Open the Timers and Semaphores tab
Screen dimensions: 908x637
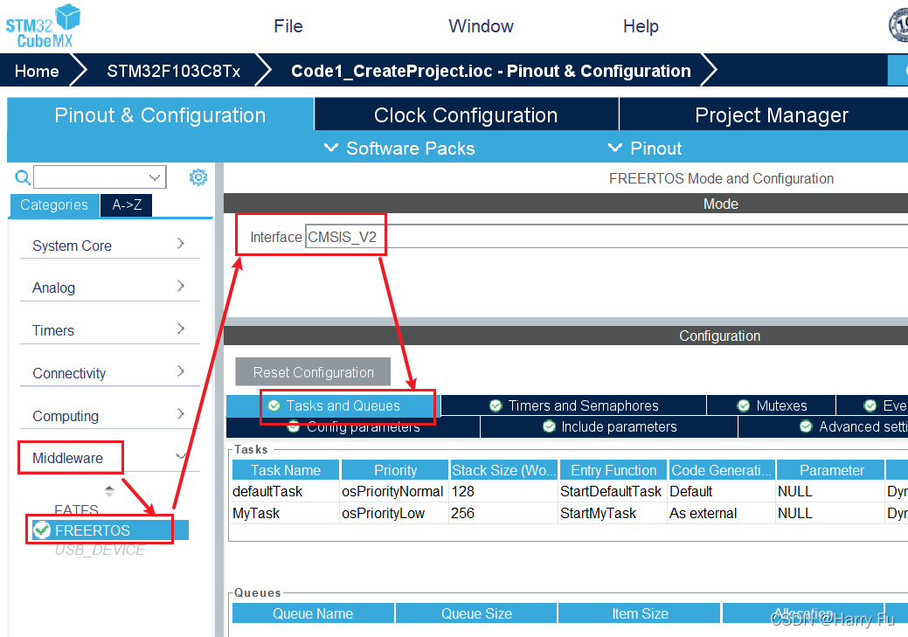pos(574,405)
